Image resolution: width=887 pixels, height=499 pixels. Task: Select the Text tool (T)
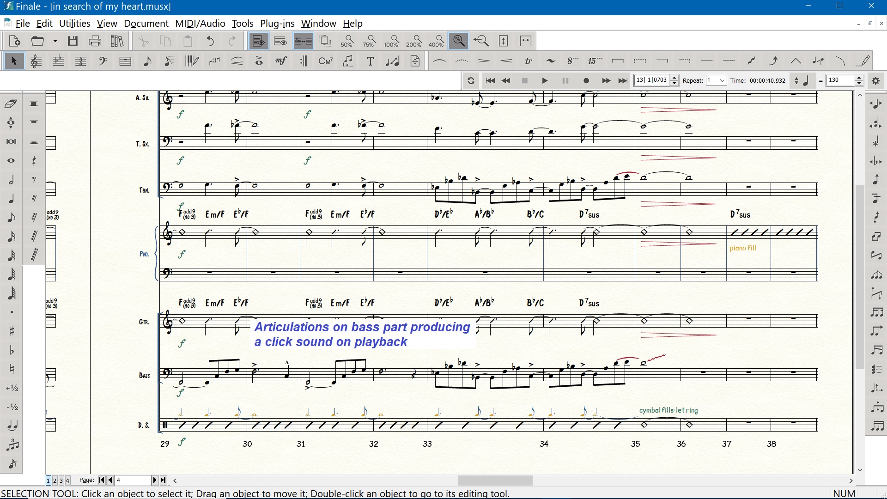(x=370, y=61)
